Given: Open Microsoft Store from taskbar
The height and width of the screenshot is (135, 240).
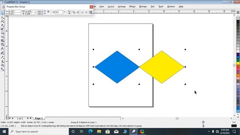Looking at the screenshot, I should pyautogui.click(x=108, y=132).
